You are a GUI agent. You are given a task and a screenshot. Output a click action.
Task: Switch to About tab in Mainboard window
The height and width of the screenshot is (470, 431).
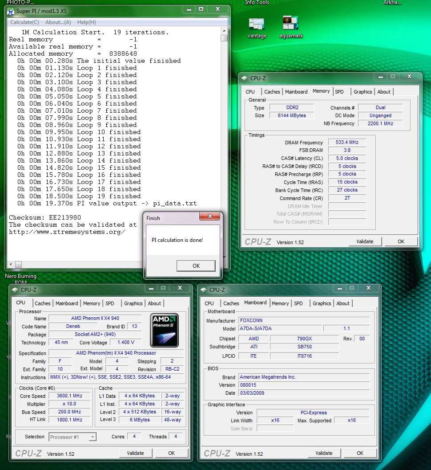343,303
